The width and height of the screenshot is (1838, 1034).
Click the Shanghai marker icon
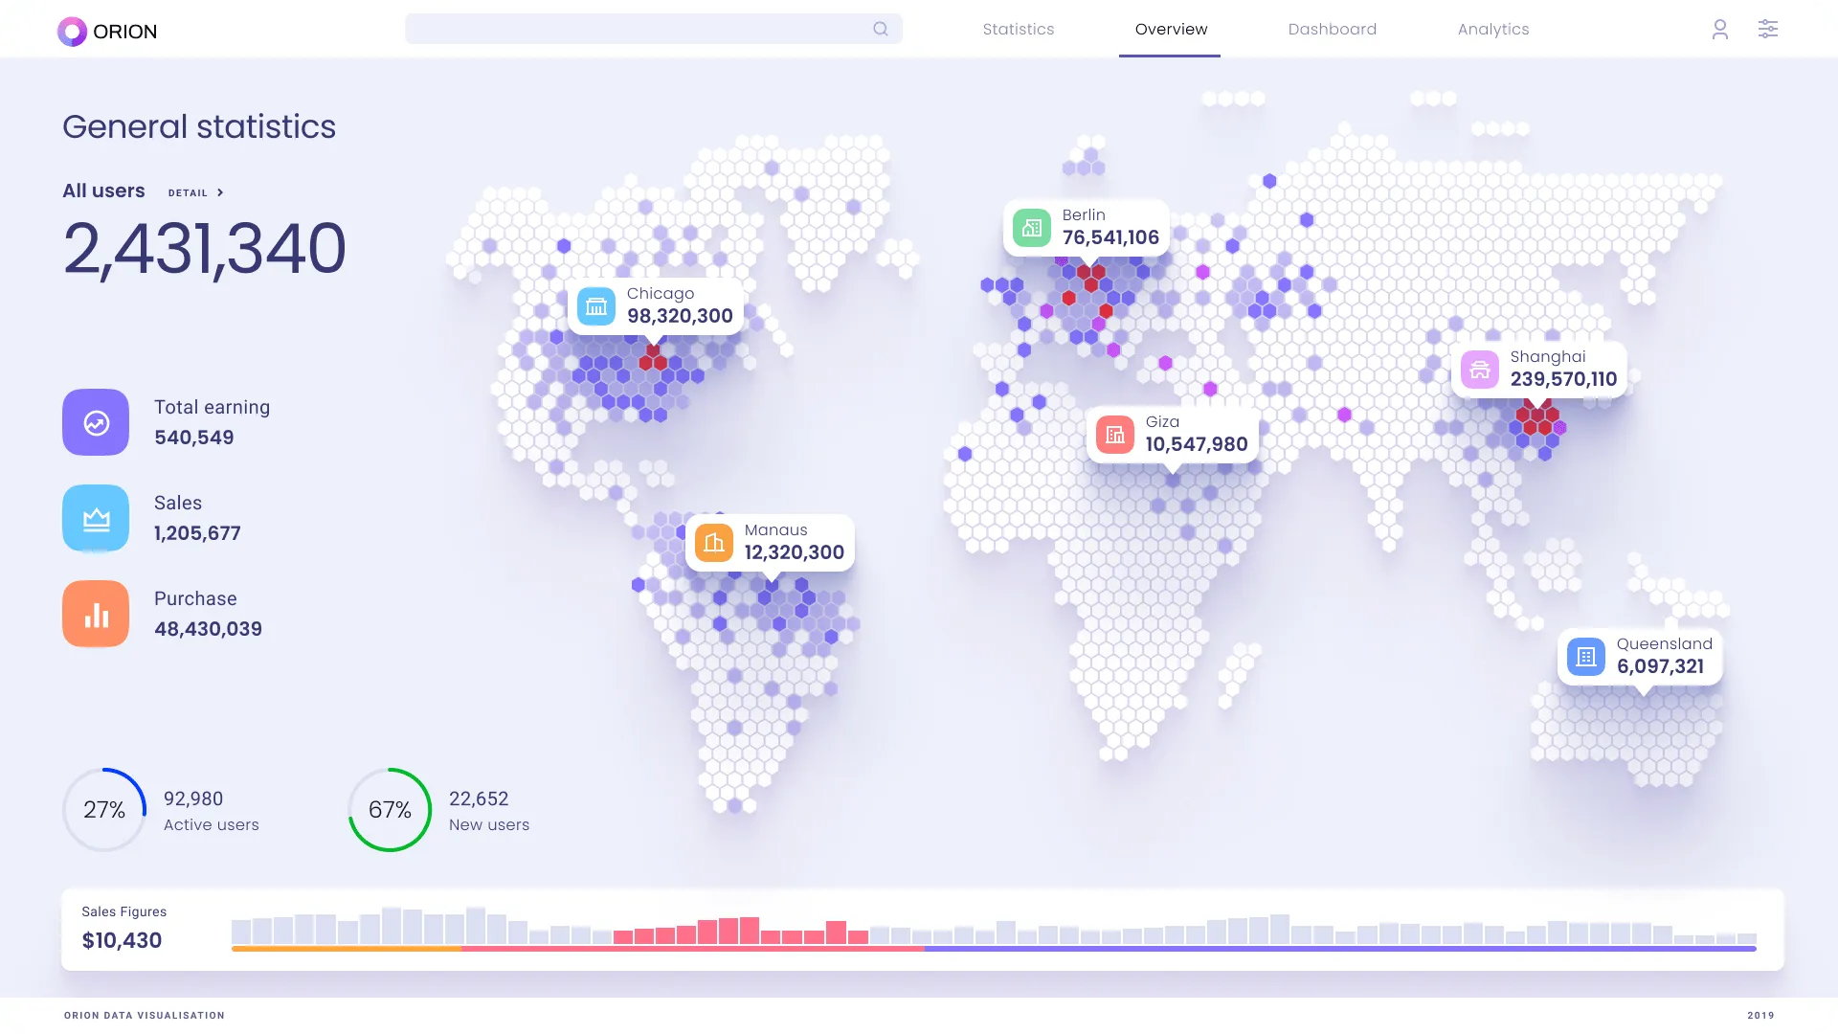[1479, 370]
